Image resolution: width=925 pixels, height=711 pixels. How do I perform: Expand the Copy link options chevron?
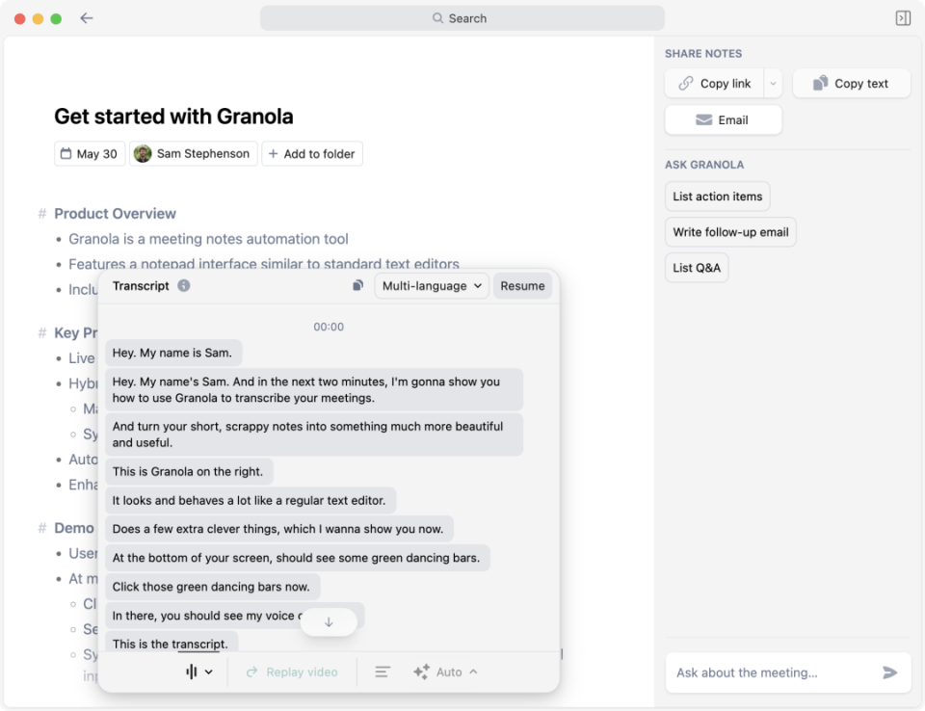773,83
